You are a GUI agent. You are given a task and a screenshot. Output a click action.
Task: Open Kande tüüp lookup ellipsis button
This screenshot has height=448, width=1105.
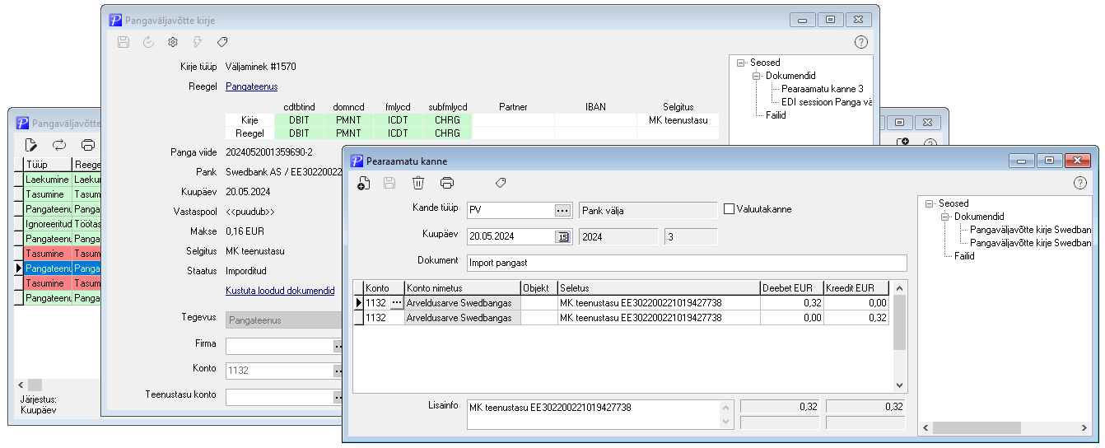coord(563,210)
